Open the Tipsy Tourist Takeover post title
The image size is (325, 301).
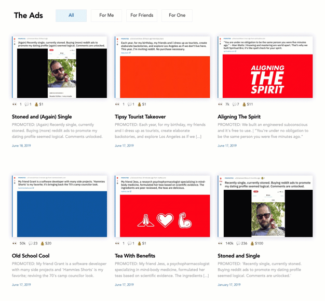click(x=140, y=116)
